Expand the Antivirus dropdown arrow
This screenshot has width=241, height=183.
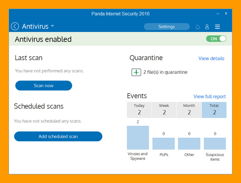52,26
